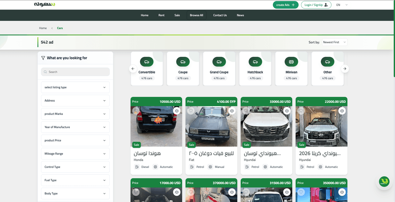The image size is (395, 202).
Task: Compare the 370000.00 USD listing
Action: pyautogui.click(x=232, y=192)
